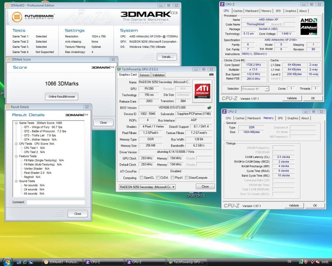
Task: Click Close button in the 3DMark Score window
Action: (x=103, y=123)
